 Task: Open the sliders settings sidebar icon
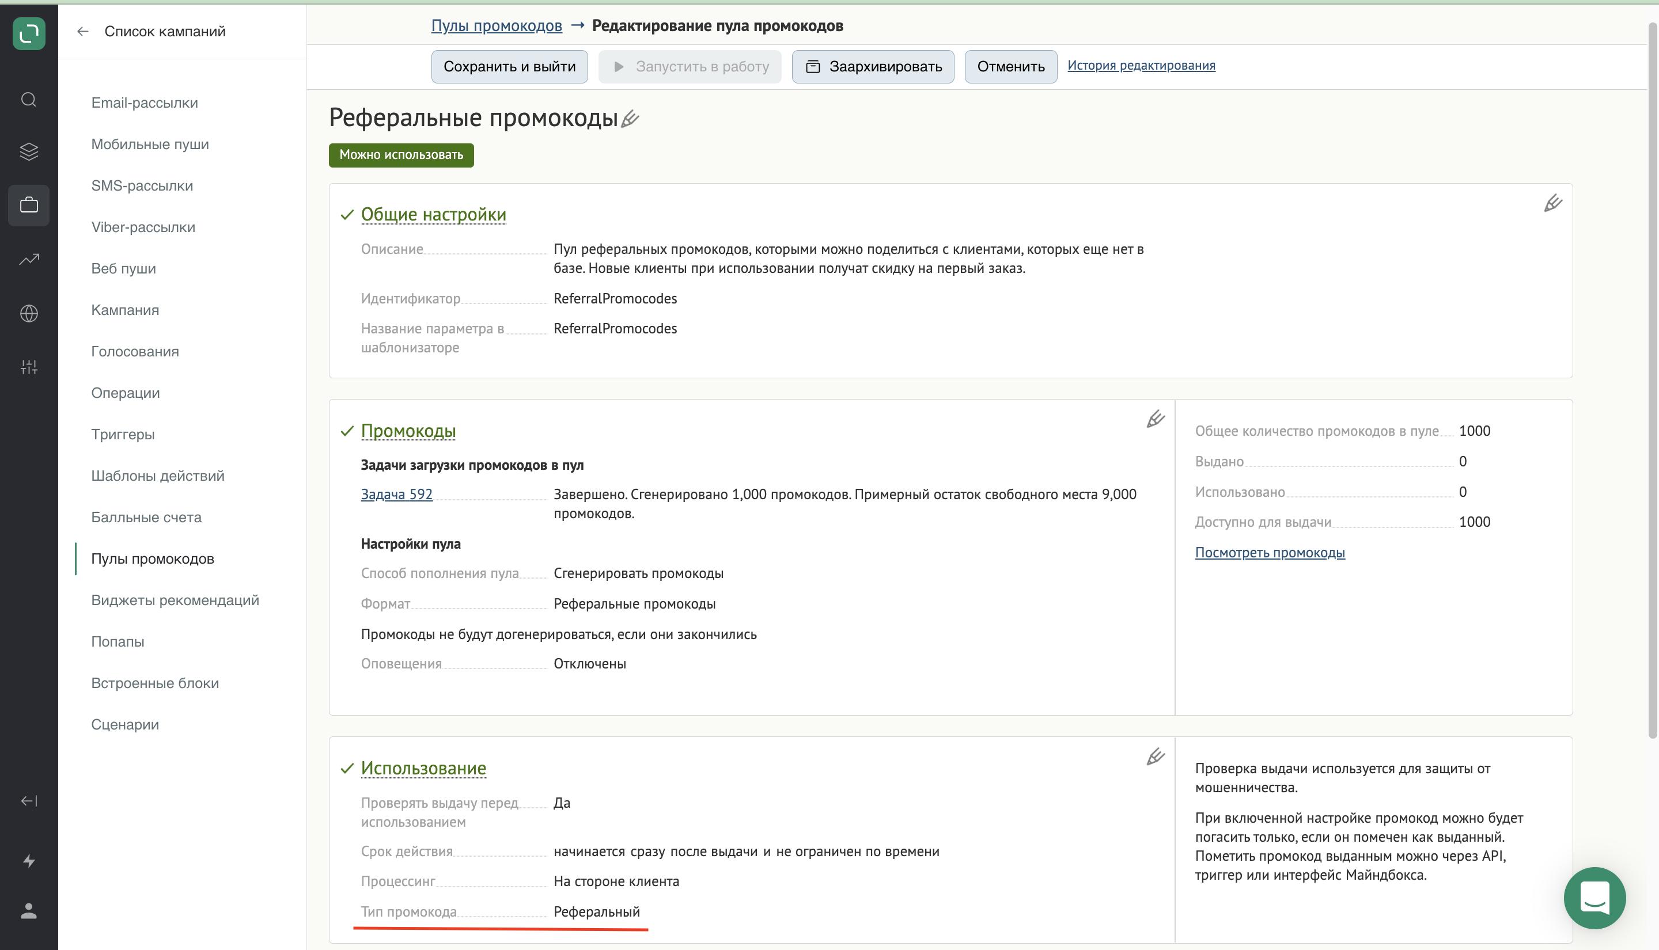coord(29,367)
